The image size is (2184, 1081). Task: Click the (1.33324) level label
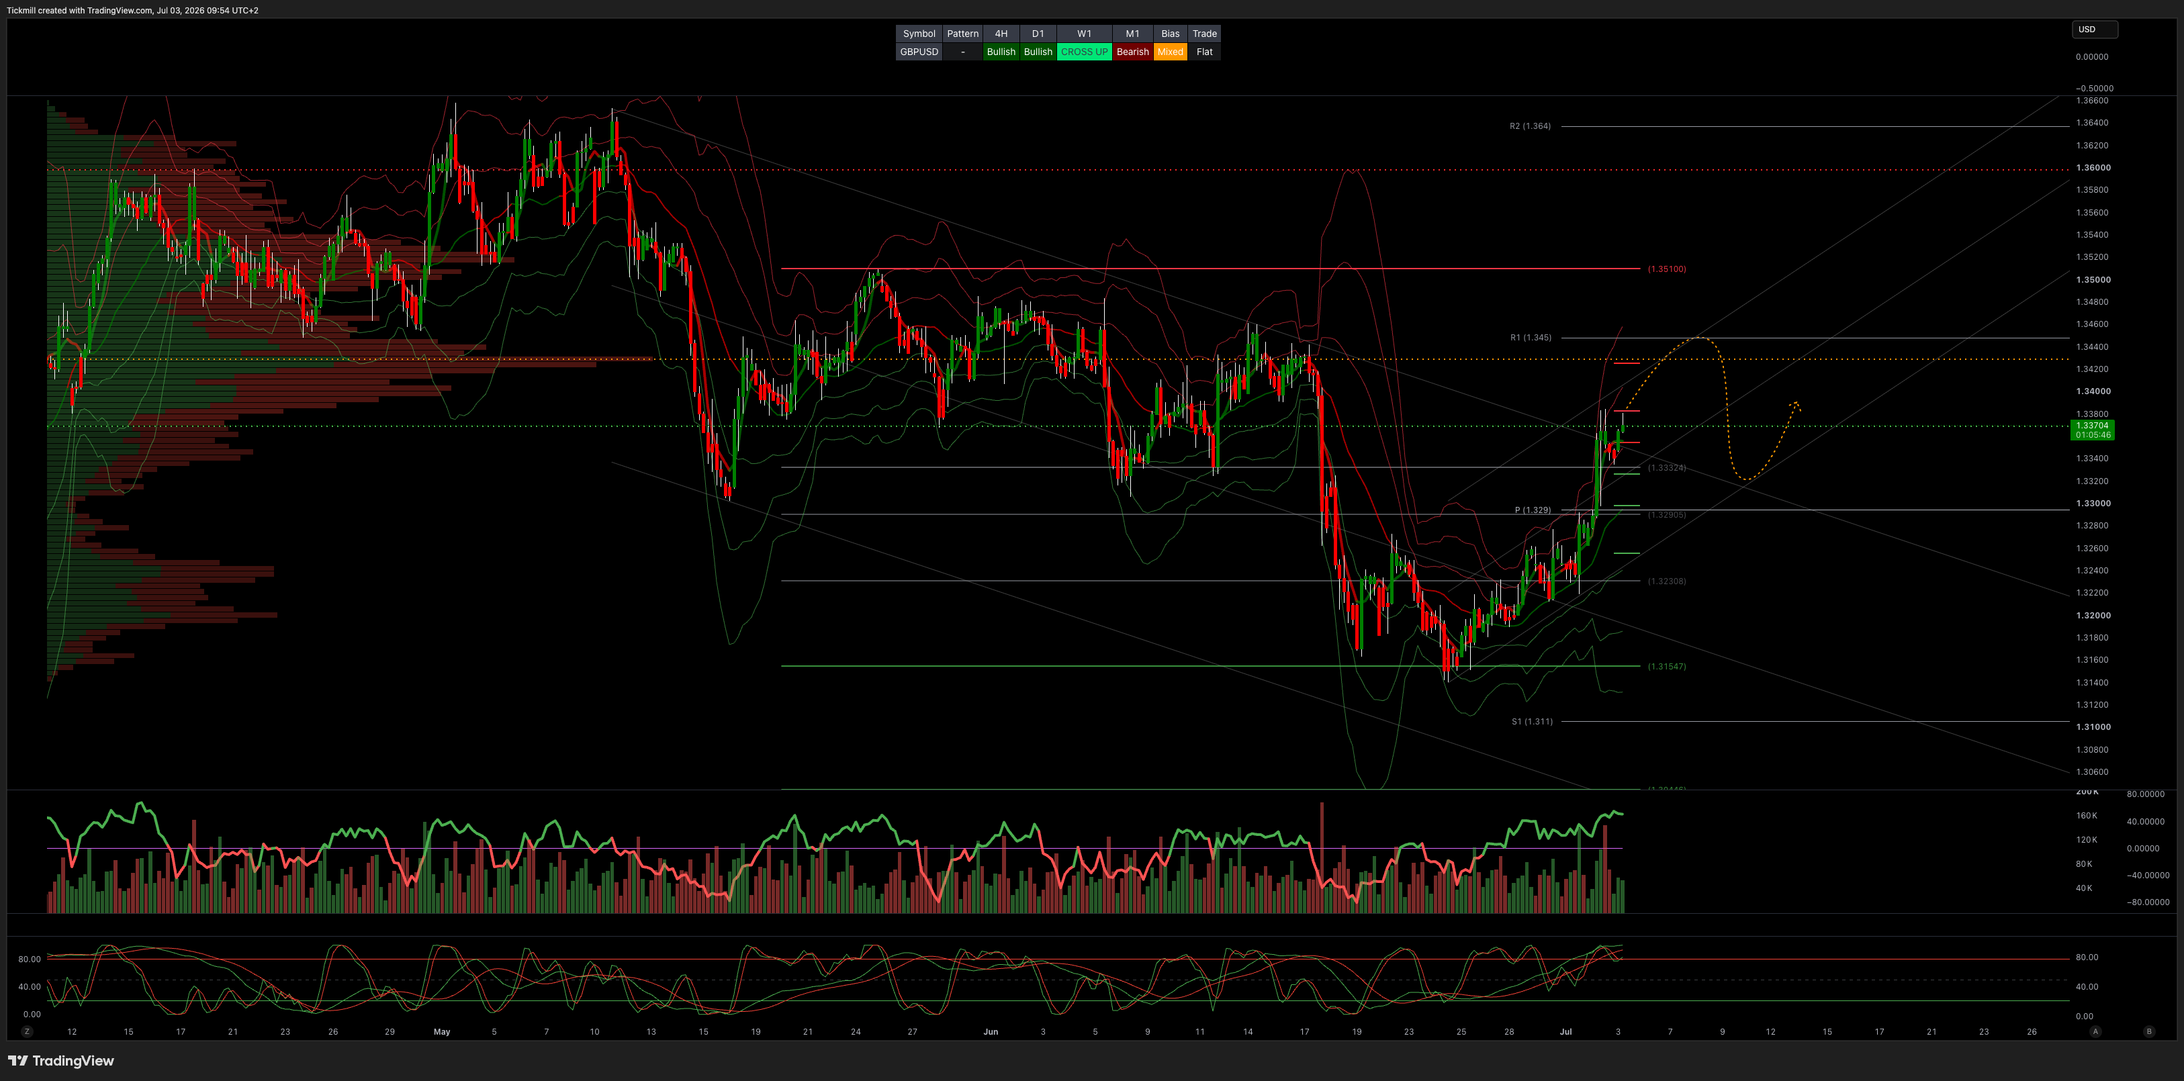tap(1667, 468)
